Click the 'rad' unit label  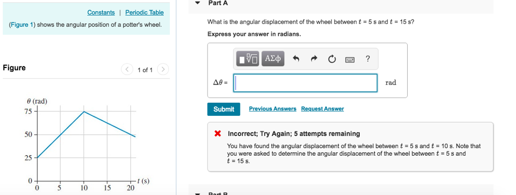pyautogui.click(x=391, y=83)
